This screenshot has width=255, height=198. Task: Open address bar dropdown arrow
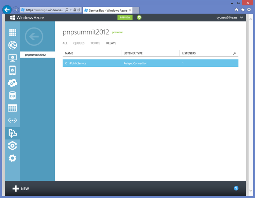pos(71,10)
